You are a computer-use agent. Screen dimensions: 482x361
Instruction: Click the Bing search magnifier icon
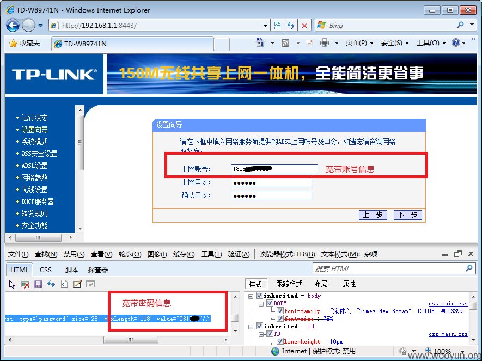coord(460,25)
